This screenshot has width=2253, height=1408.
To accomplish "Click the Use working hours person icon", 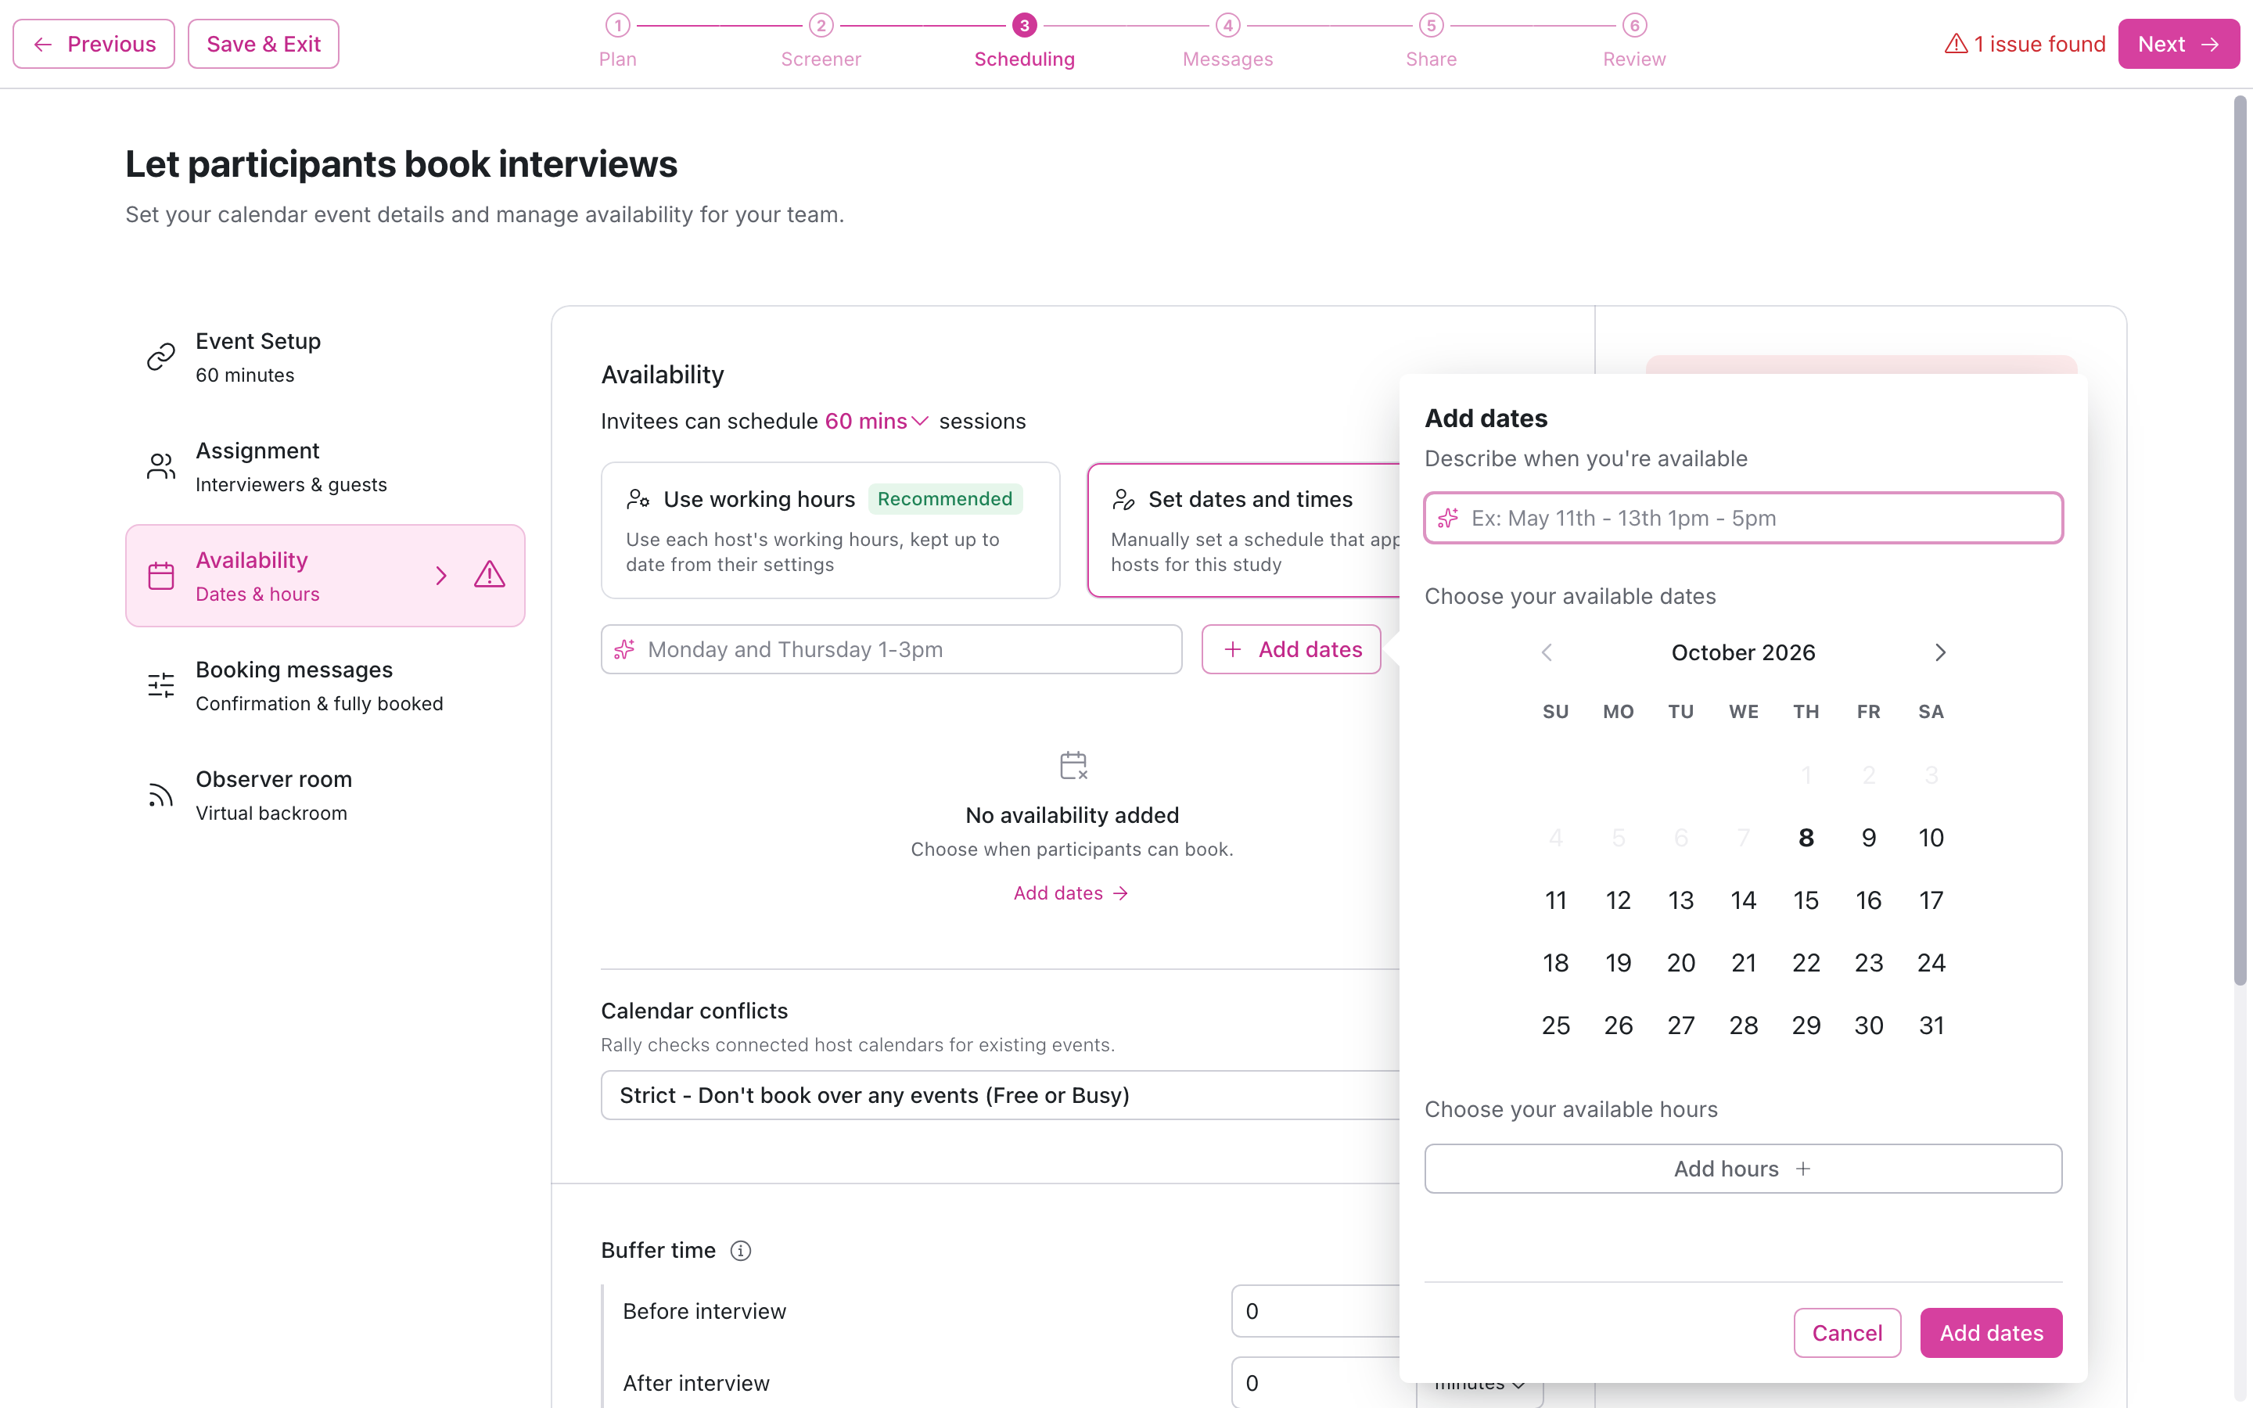I will [x=638, y=499].
